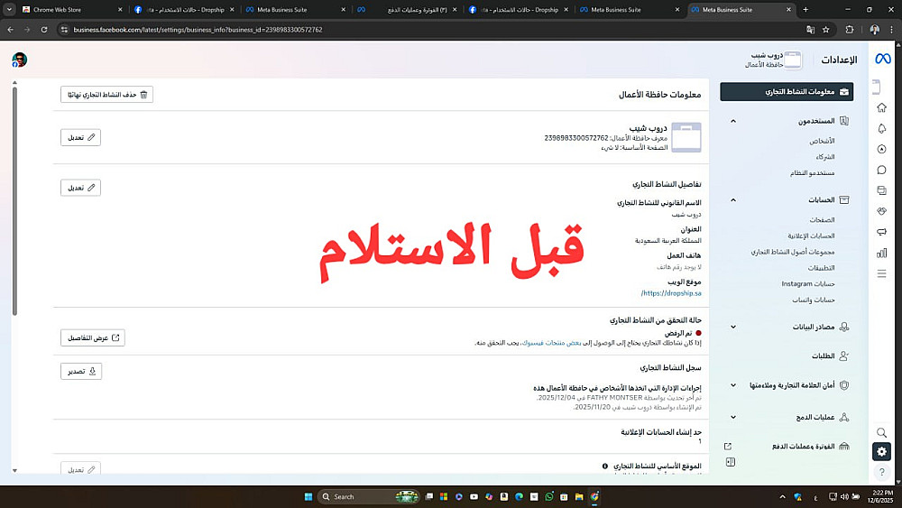
Task: Open Chrome extensions puzzle icon
Action: (x=850, y=30)
